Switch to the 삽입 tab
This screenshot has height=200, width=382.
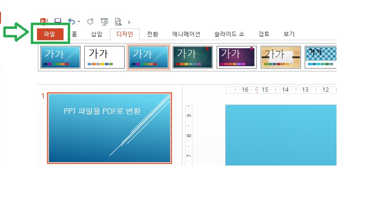97,34
